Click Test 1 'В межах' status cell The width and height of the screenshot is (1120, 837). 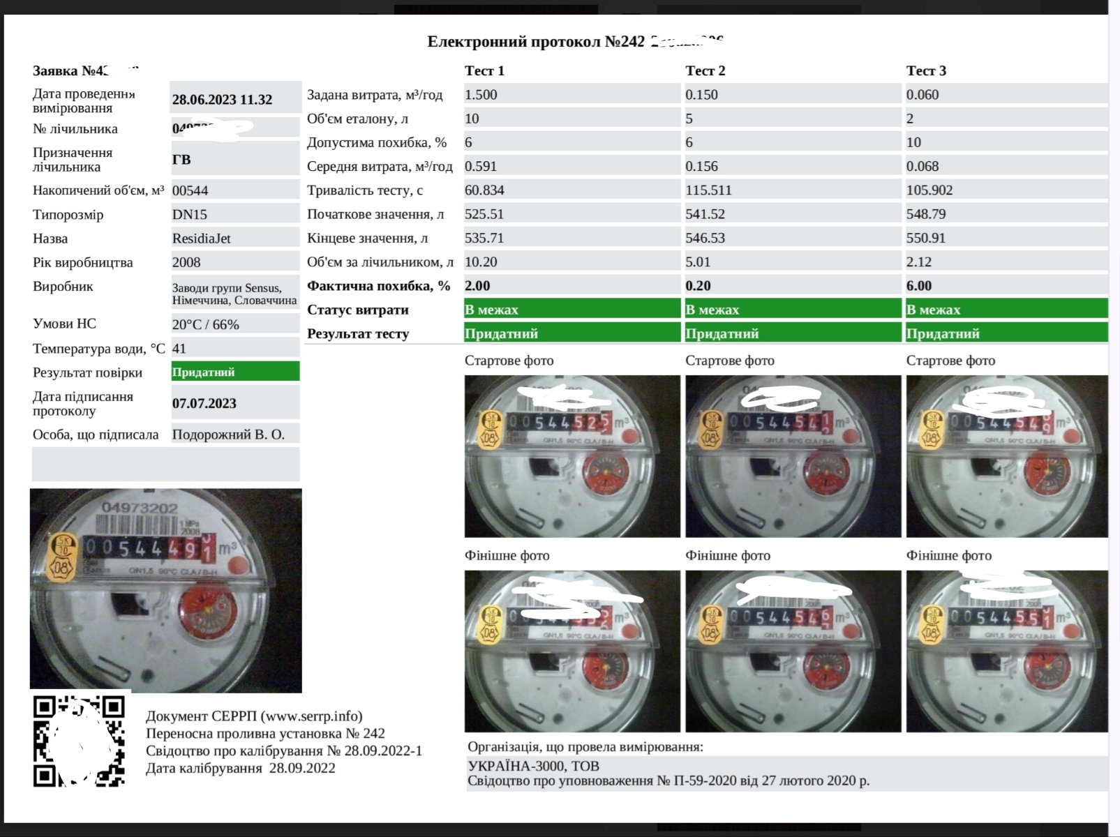(x=572, y=310)
